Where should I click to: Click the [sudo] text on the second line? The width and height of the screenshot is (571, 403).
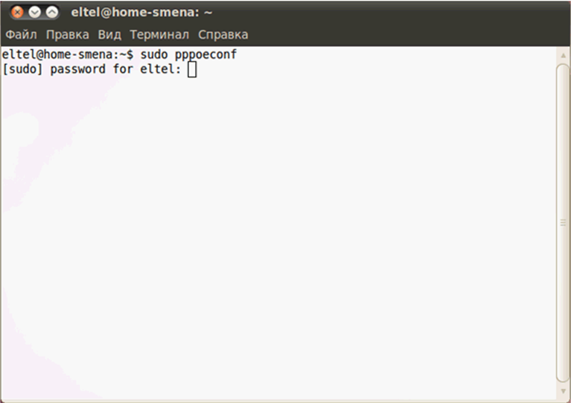[x=23, y=70]
